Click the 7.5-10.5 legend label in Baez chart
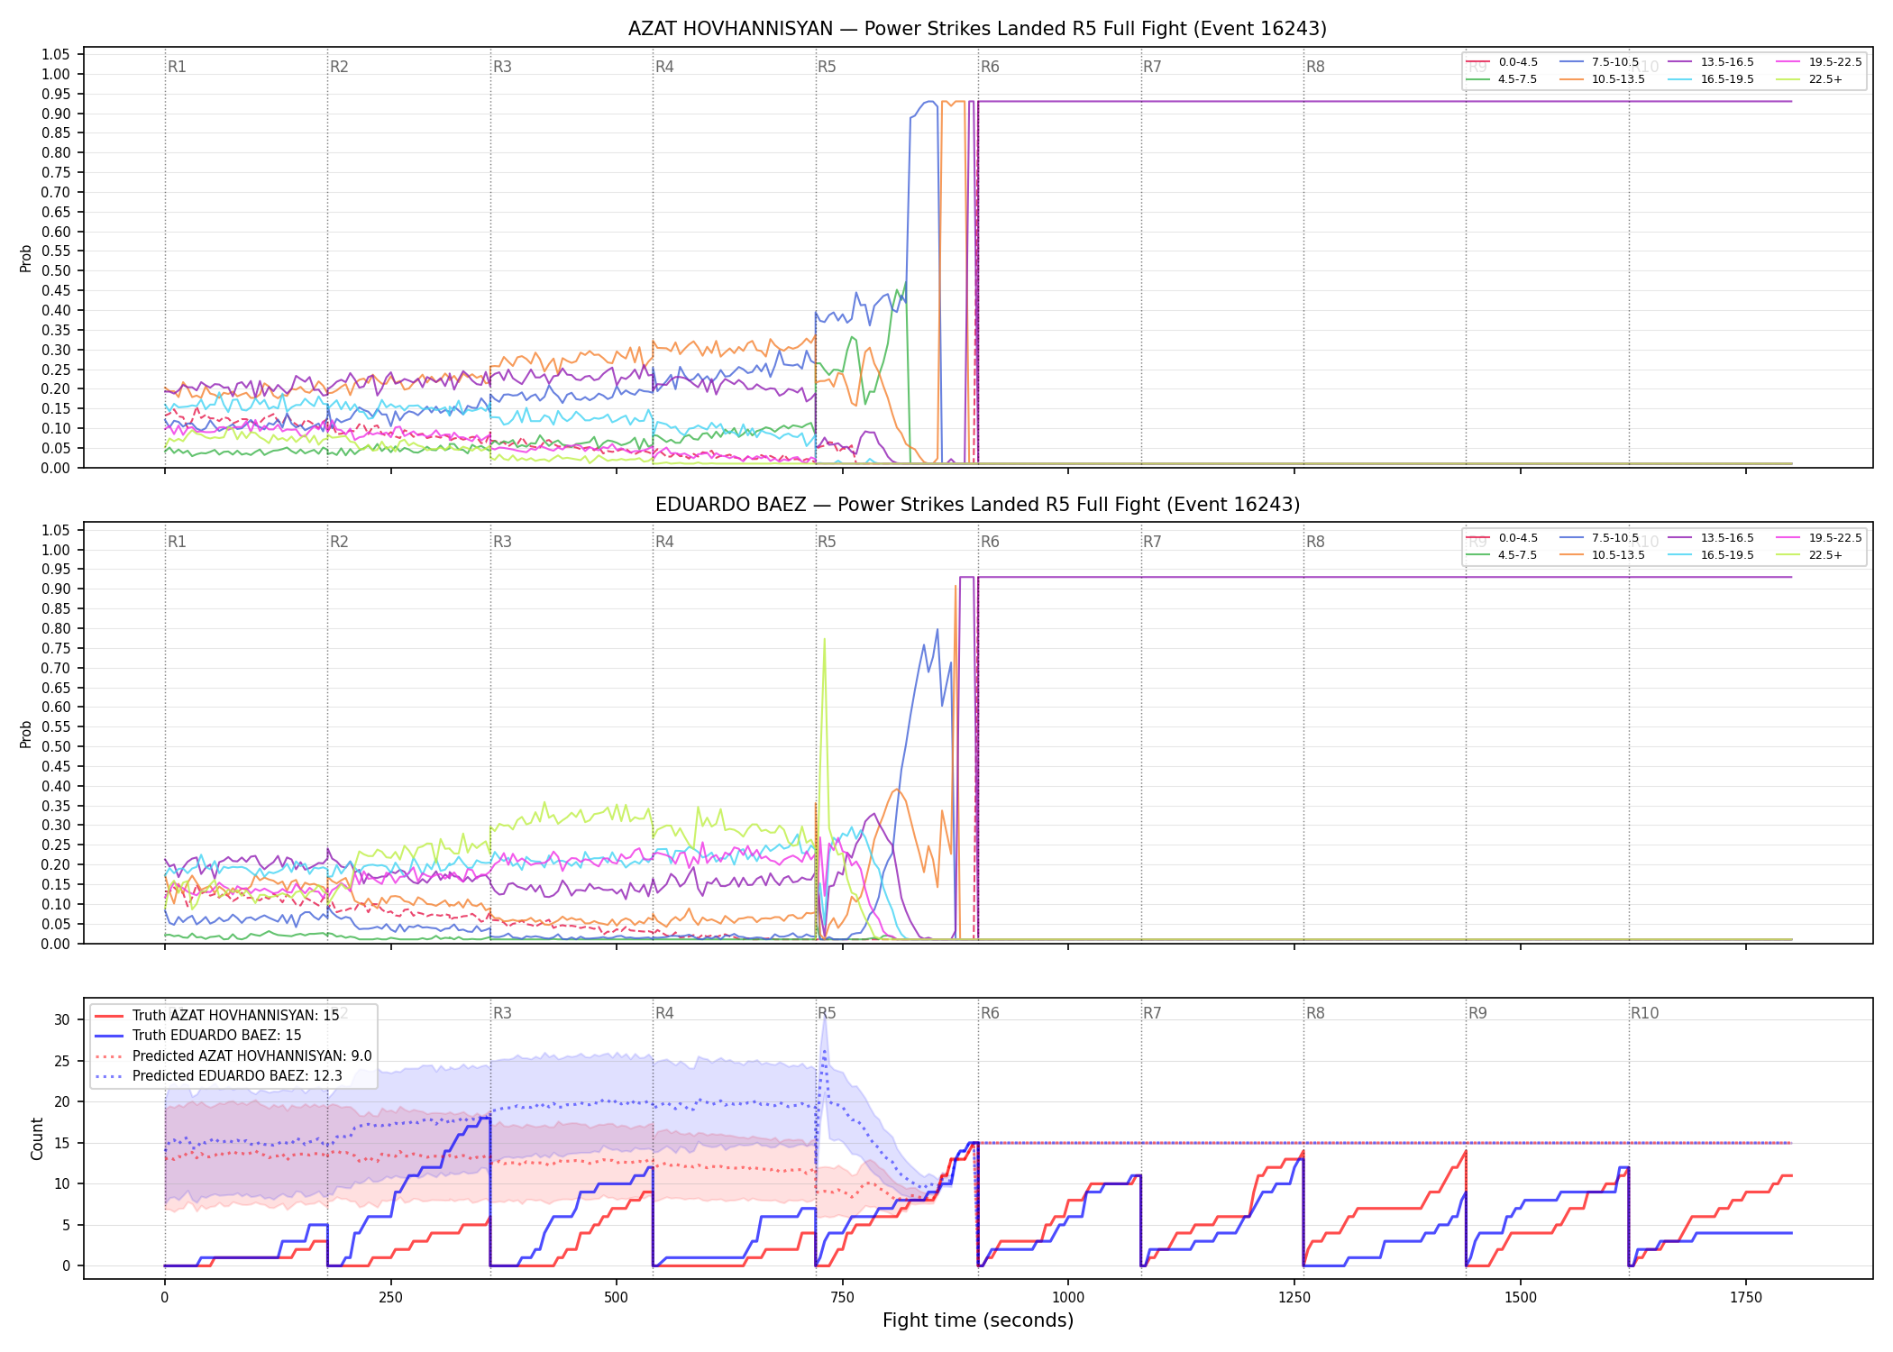 click(1615, 538)
